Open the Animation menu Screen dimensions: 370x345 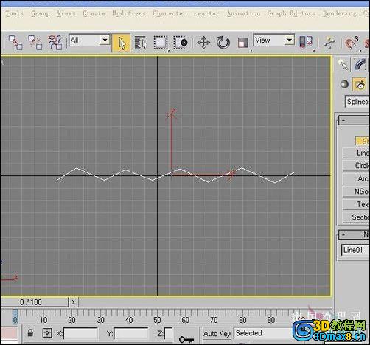(x=243, y=13)
